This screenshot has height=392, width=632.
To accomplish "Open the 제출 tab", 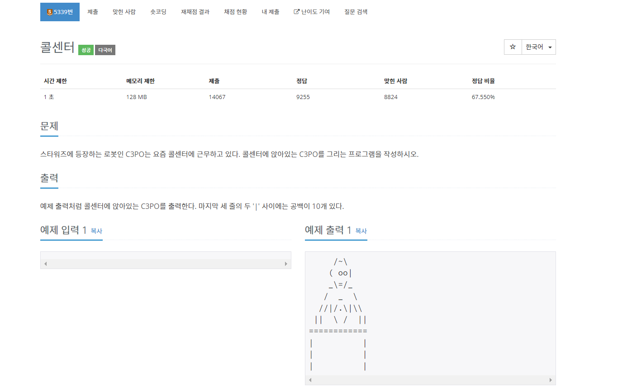I will (93, 12).
